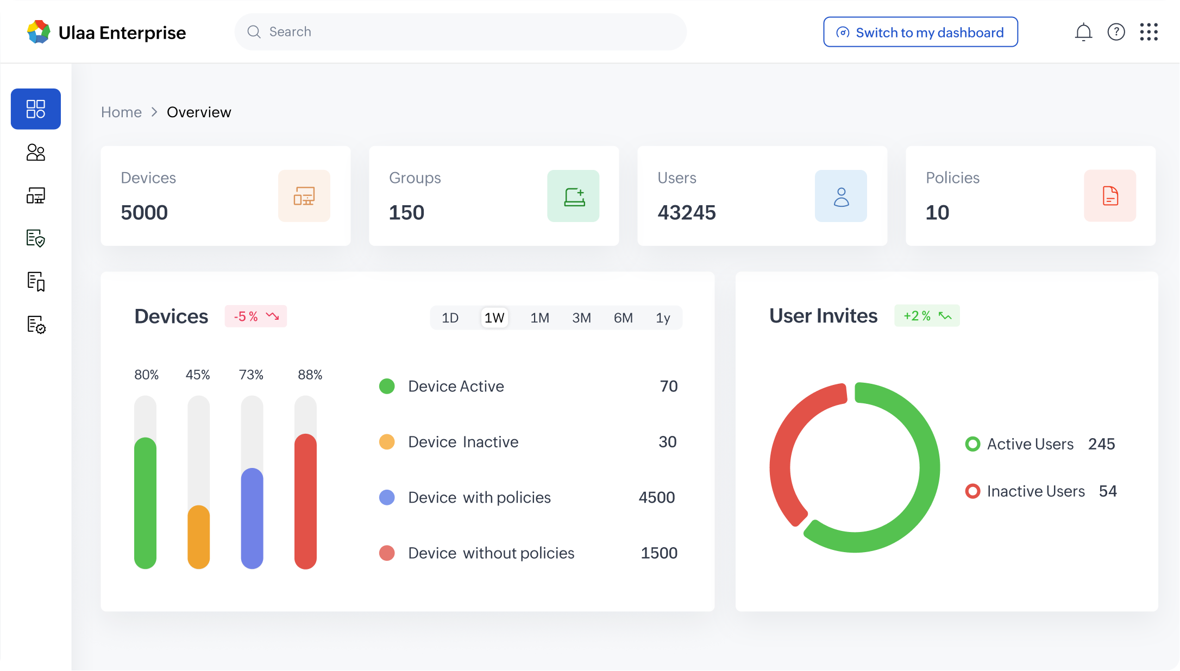Click Device with policies legend dot
The width and height of the screenshot is (1180, 671).
pos(387,497)
